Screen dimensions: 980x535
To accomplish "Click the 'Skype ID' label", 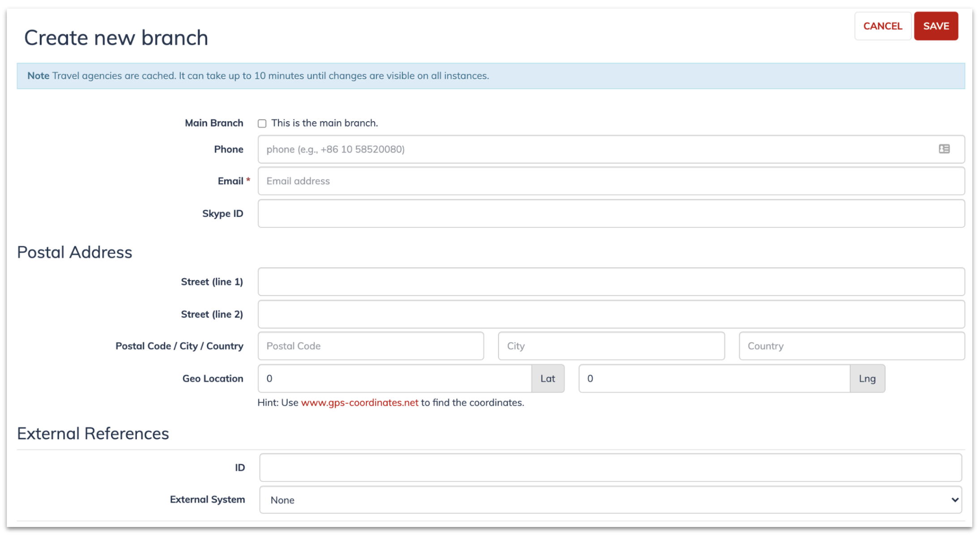I will (x=222, y=213).
